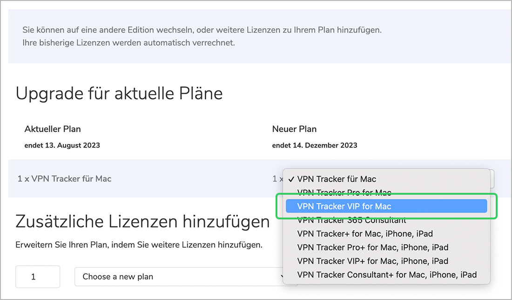Choose the highlighted VPN Tracker VIP for Mac
Image resolution: width=512 pixels, height=300 pixels.
pyautogui.click(x=344, y=206)
